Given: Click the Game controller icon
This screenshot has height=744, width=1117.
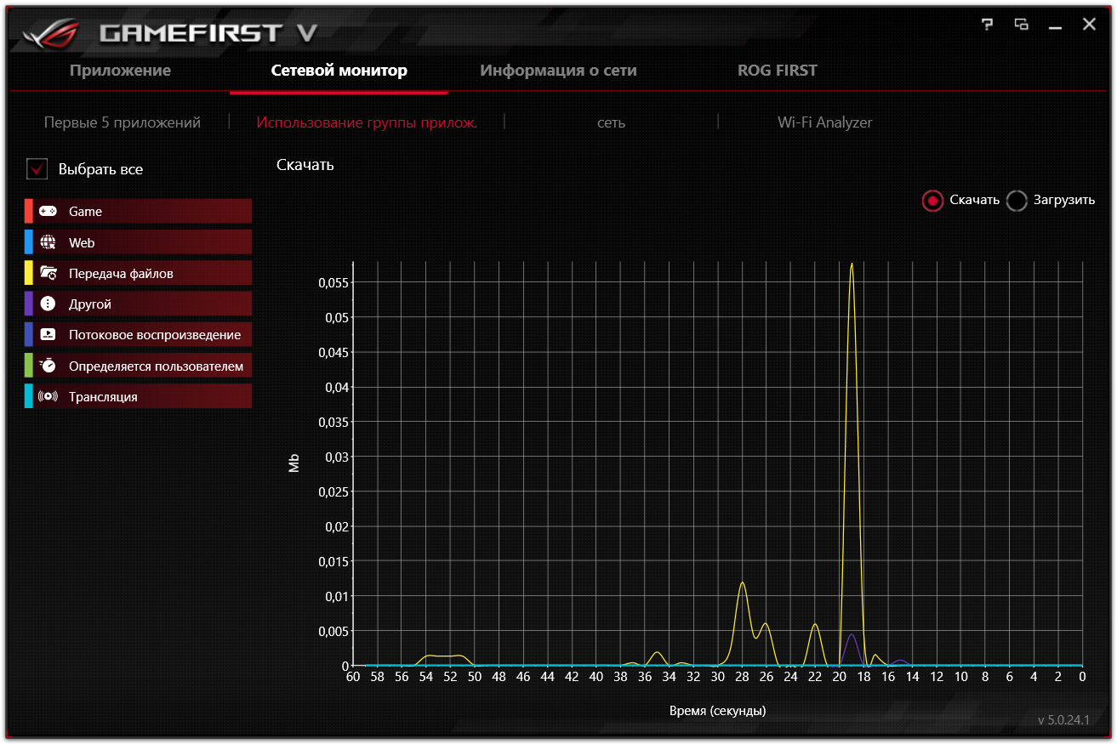Looking at the screenshot, I should pos(48,211).
